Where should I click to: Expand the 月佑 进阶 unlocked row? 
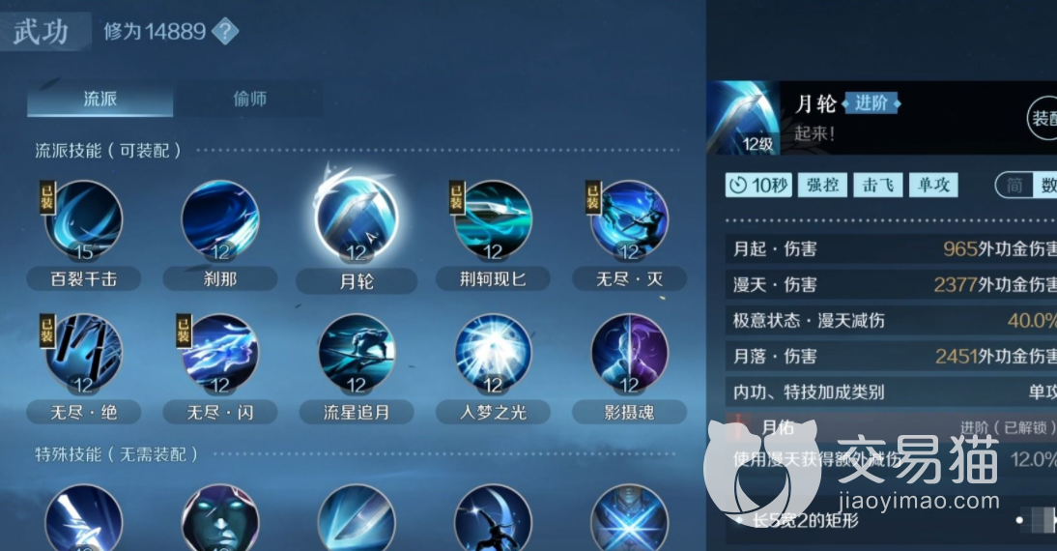click(891, 427)
